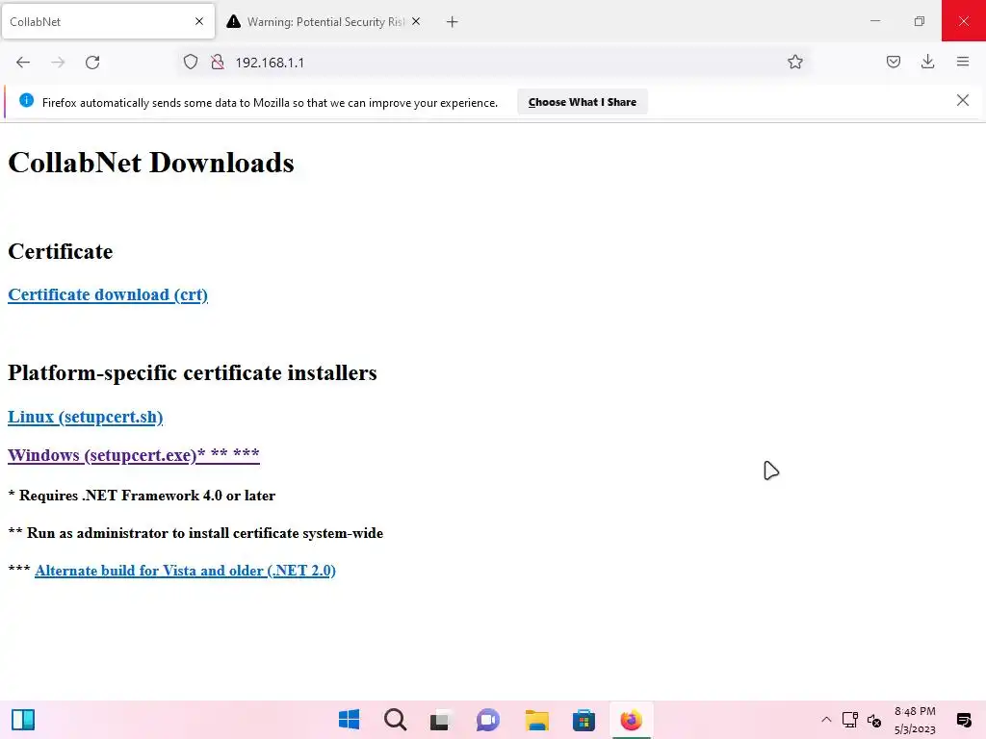
Task: Open tracking protection shield icon
Action: (191, 63)
